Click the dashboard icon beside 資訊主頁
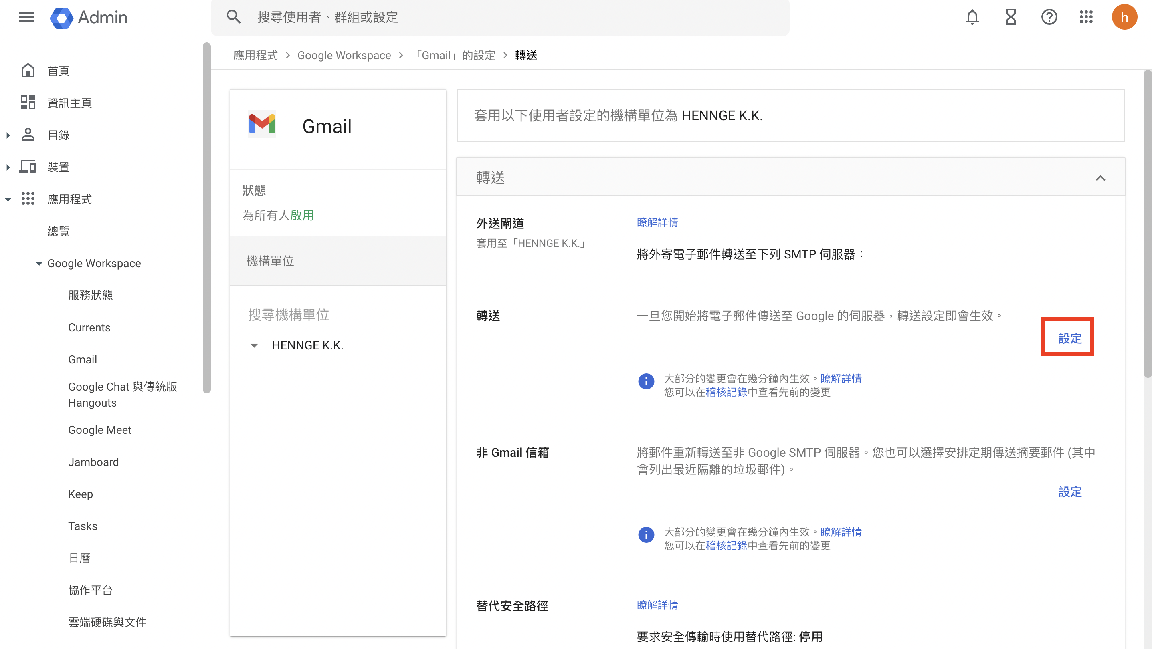This screenshot has width=1152, height=649. coord(28,102)
